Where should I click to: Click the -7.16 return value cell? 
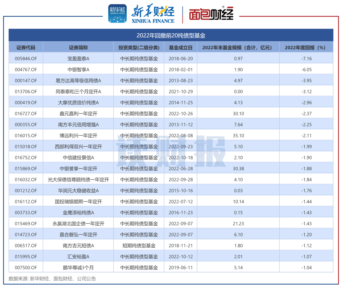click(306, 59)
